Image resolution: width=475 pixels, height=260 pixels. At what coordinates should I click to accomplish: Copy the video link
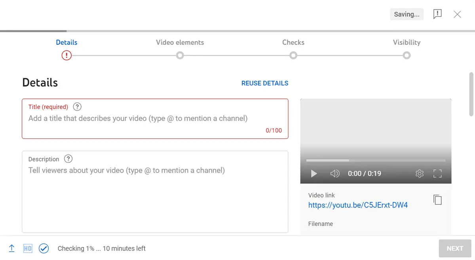(x=437, y=199)
